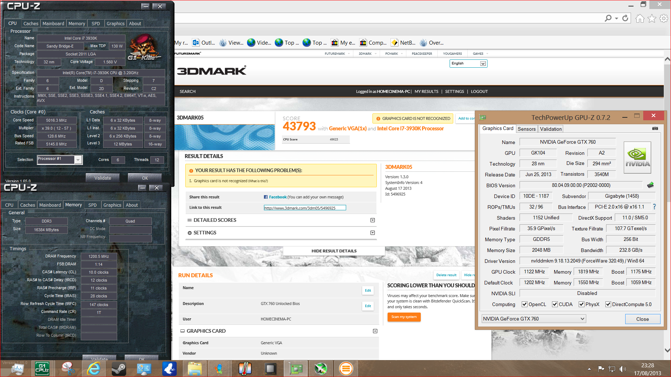The height and width of the screenshot is (377, 671).
Task: Open the volume speaker icon in the system tray
Action: pos(623,369)
